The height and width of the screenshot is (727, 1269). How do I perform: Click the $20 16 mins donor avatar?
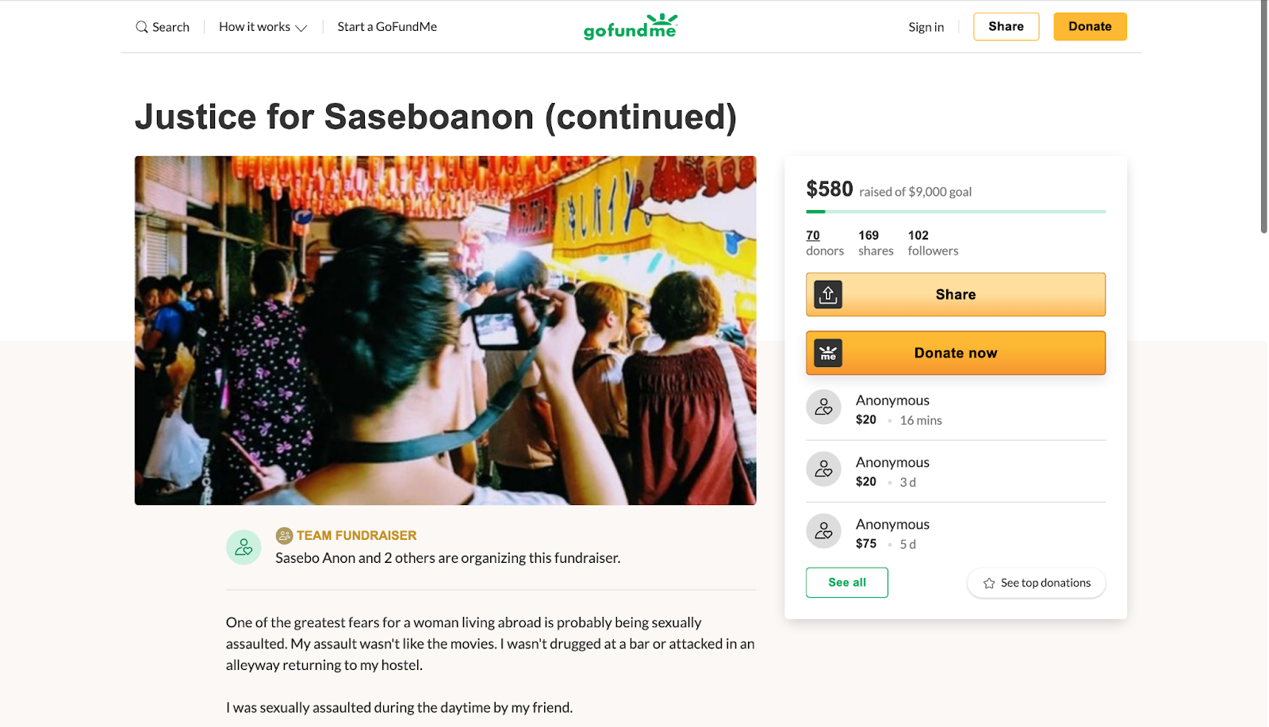(x=823, y=408)
